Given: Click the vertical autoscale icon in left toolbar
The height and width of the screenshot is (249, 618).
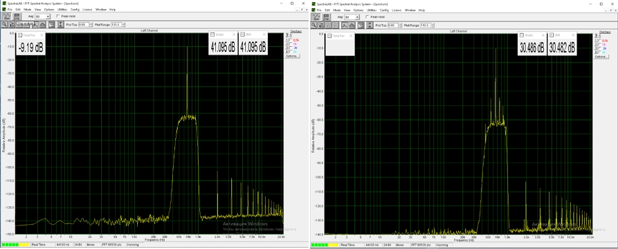Looking at the screenshot, I should (x=61, y=24).
